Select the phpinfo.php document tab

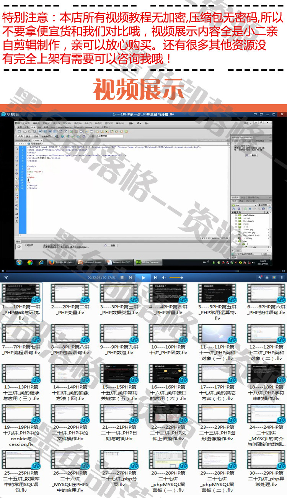pyautogui.click(x=21, y=140)
